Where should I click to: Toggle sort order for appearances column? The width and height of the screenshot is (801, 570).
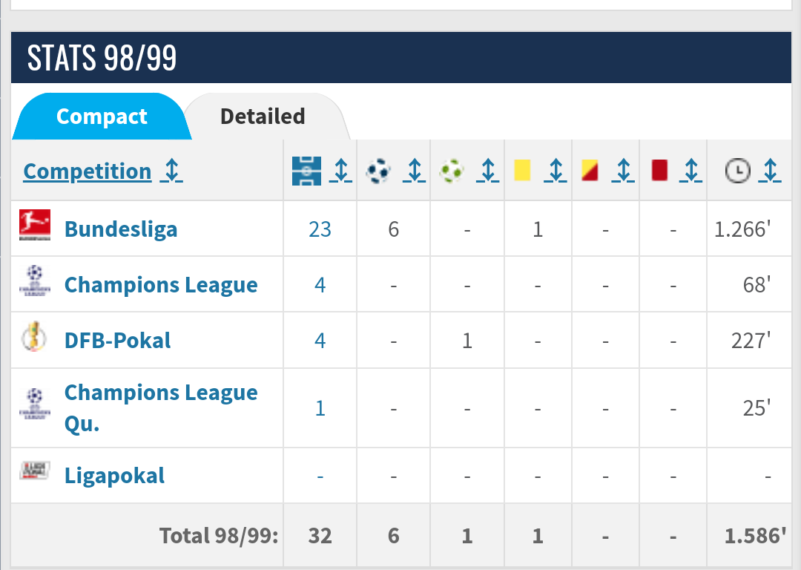pos(340,171)
